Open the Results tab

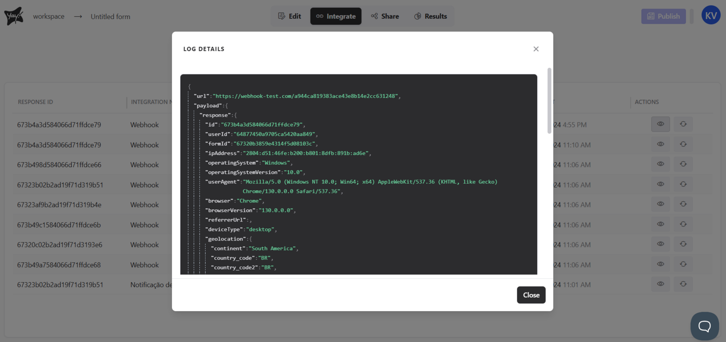click(x=431, y=16)
